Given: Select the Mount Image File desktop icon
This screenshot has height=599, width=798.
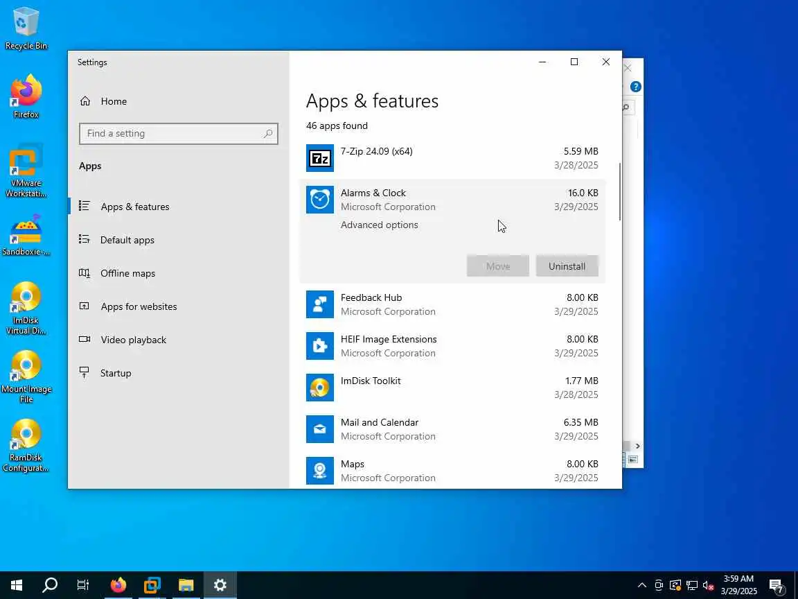Looking at the screenshot, I should coord(26,377).
